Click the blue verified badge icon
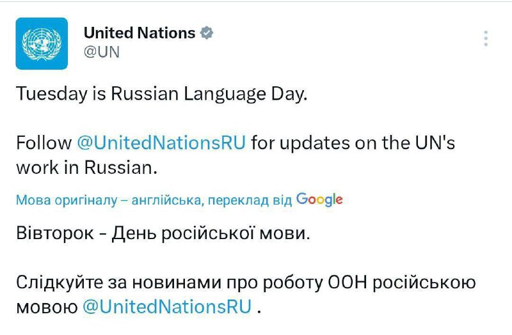The image size is (512, 335). (x=208, y=33)
